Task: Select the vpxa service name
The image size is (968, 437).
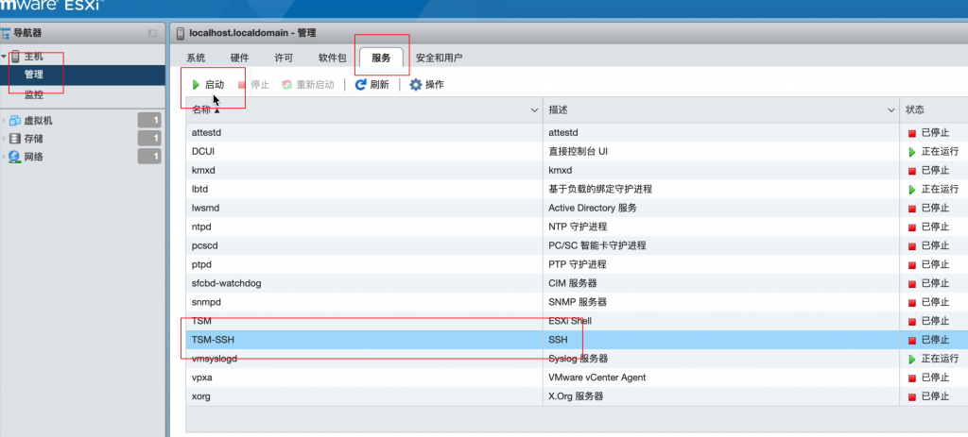Action: (x=202, y=378)
